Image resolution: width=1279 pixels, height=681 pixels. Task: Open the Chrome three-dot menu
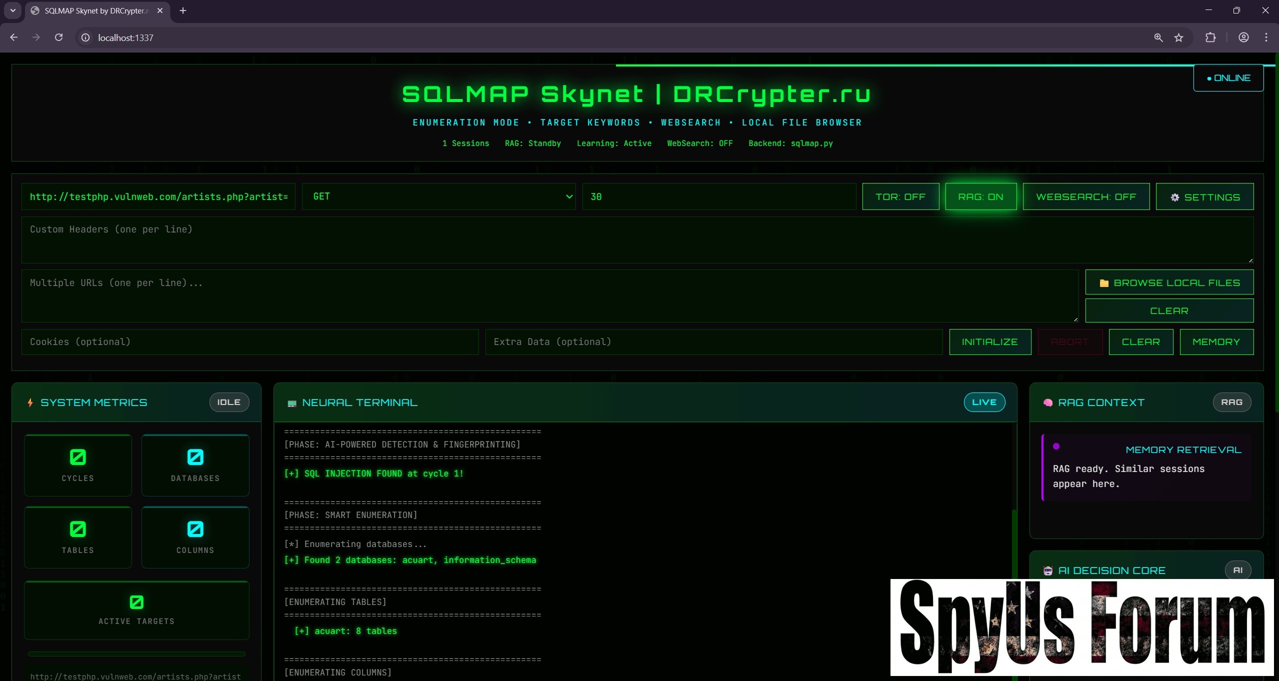pyautogui.click(x=1266, y=37)
